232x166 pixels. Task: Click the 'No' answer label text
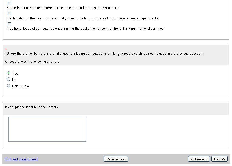point(14,80)
